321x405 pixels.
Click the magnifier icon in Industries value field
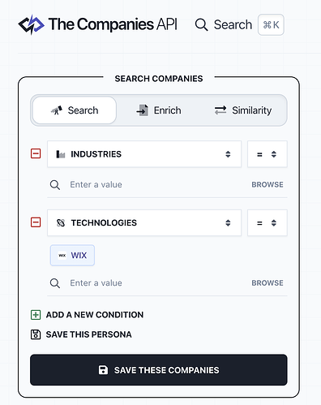click(55, 185)
